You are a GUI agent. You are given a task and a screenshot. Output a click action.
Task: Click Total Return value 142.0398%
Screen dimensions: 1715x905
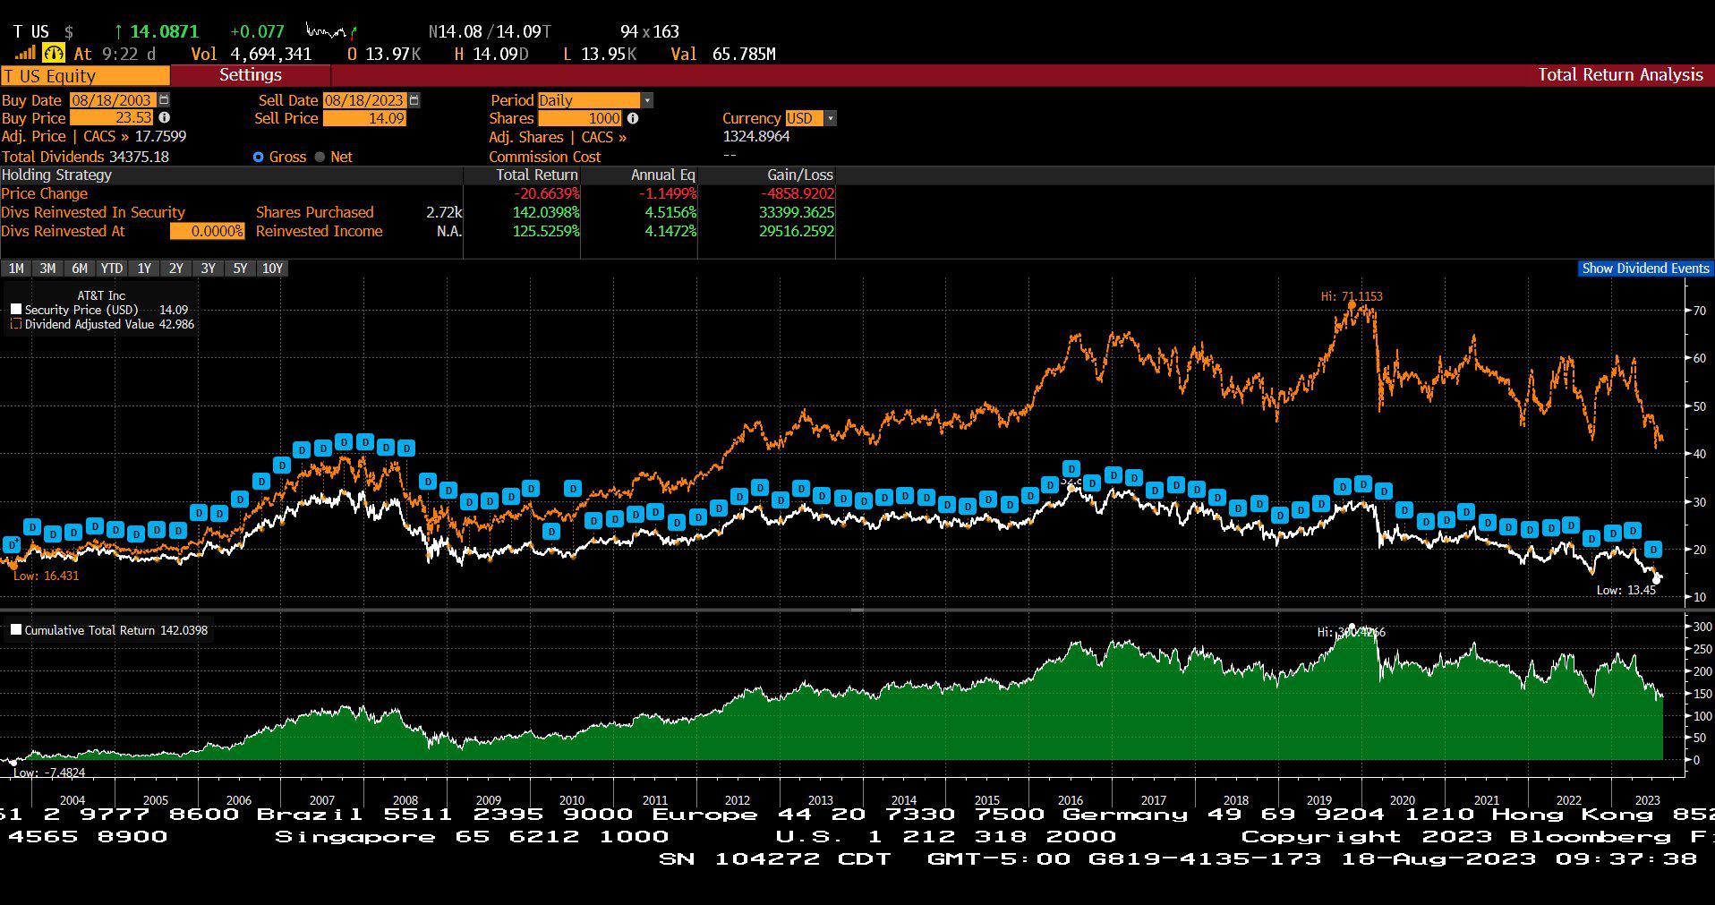546,212
